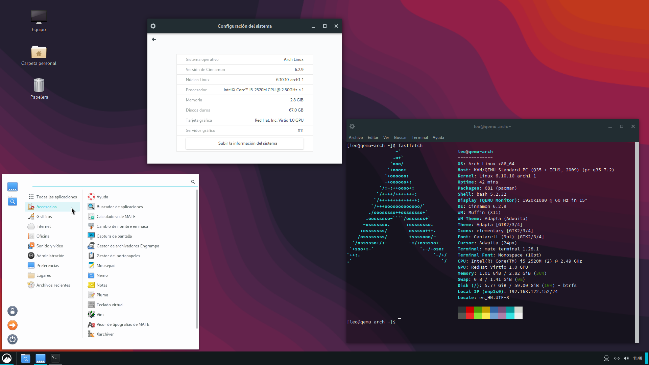Click Subir la información del sistema button
Screen dimensions: 649x365
(x=244, y=143)
